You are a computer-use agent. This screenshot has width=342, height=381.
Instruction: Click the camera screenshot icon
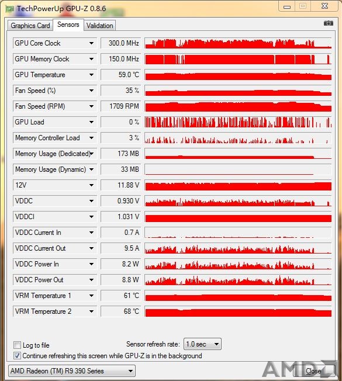pos(328,23)
